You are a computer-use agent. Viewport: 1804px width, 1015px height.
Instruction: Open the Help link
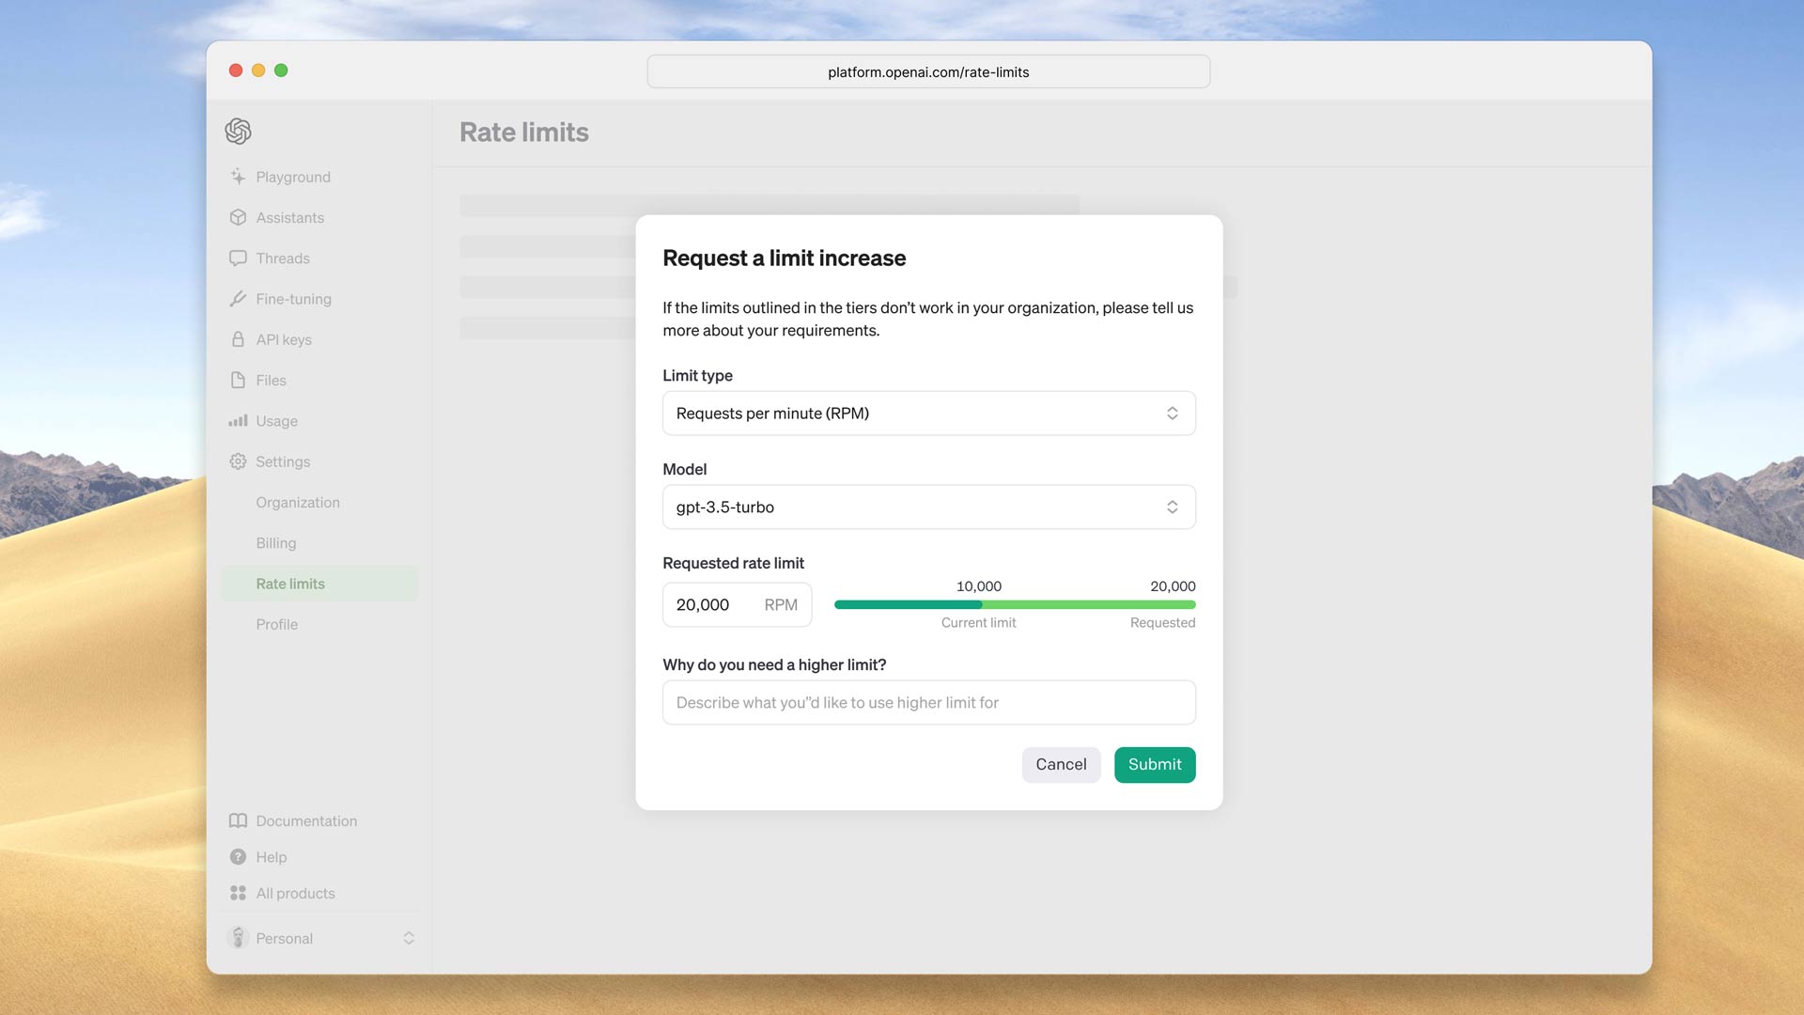click(271, 857)
